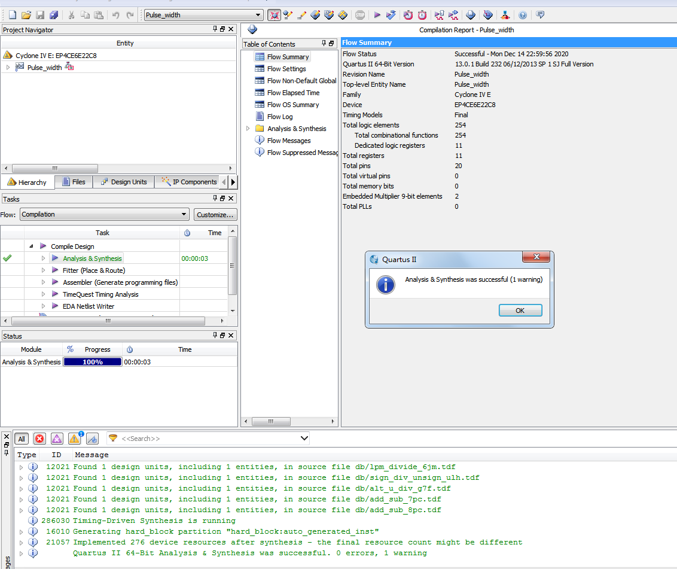
Task: Toggle the critical warning messages filter
Action: [57, 439]
